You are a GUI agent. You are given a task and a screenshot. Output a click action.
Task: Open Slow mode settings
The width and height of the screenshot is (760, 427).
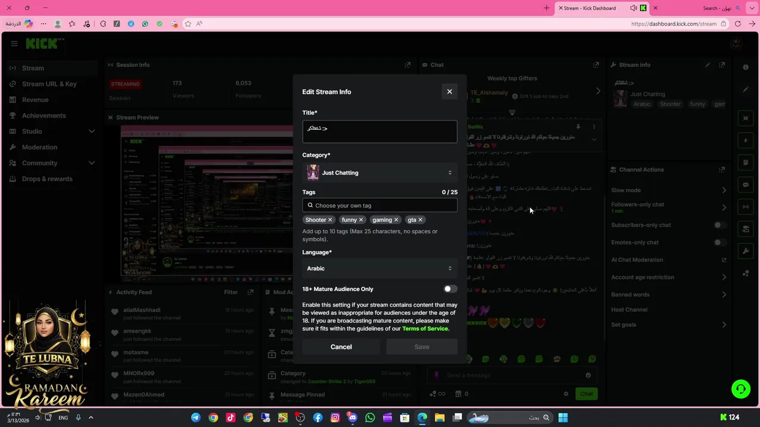(669, 190)
